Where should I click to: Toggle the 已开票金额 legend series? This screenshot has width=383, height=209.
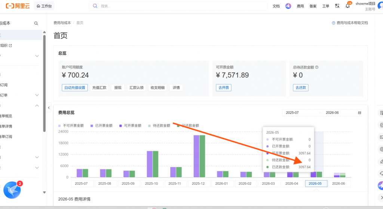click(102, 126)
